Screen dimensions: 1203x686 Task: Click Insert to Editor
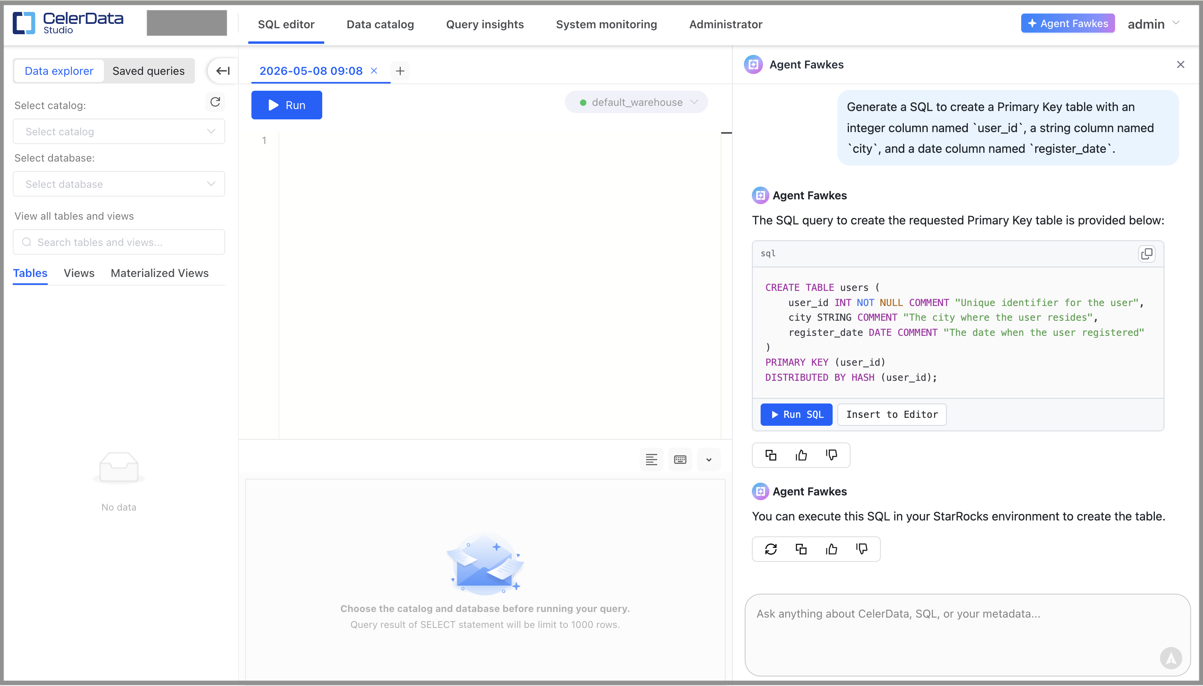(892, 415)
